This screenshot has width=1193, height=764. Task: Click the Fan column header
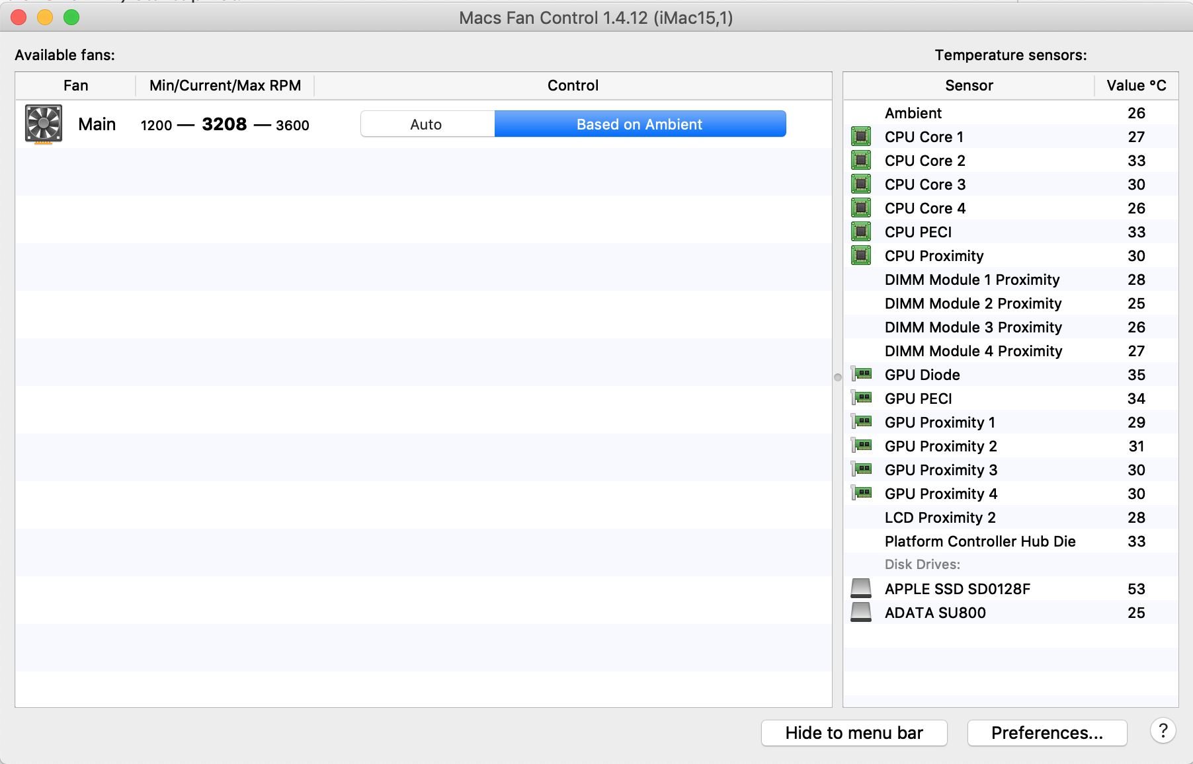pos(75,86)
